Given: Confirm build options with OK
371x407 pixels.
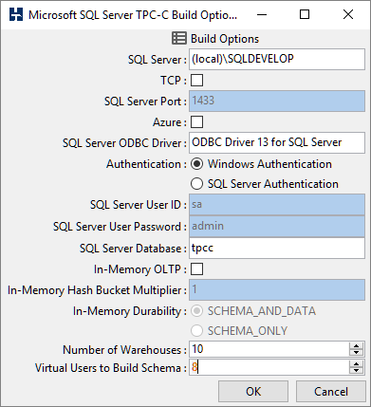Looking at the screenshot, I should pyautogui.click(x=253, y=391).
